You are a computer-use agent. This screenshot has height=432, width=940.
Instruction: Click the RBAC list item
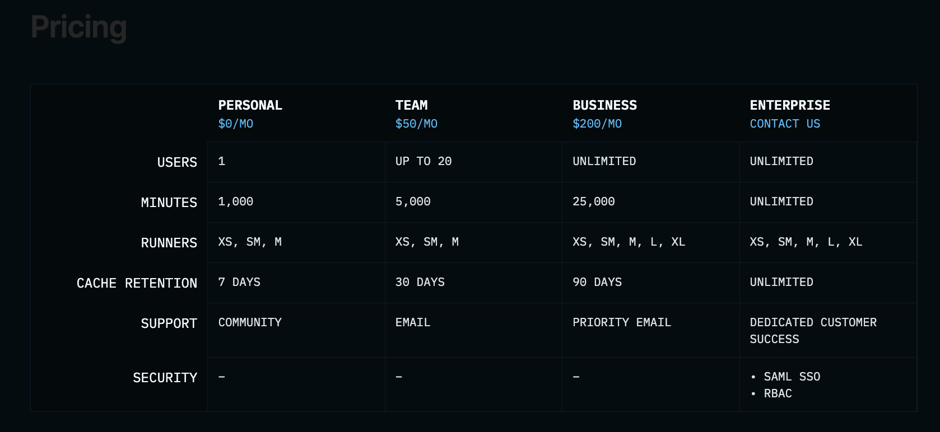(778, 393)
